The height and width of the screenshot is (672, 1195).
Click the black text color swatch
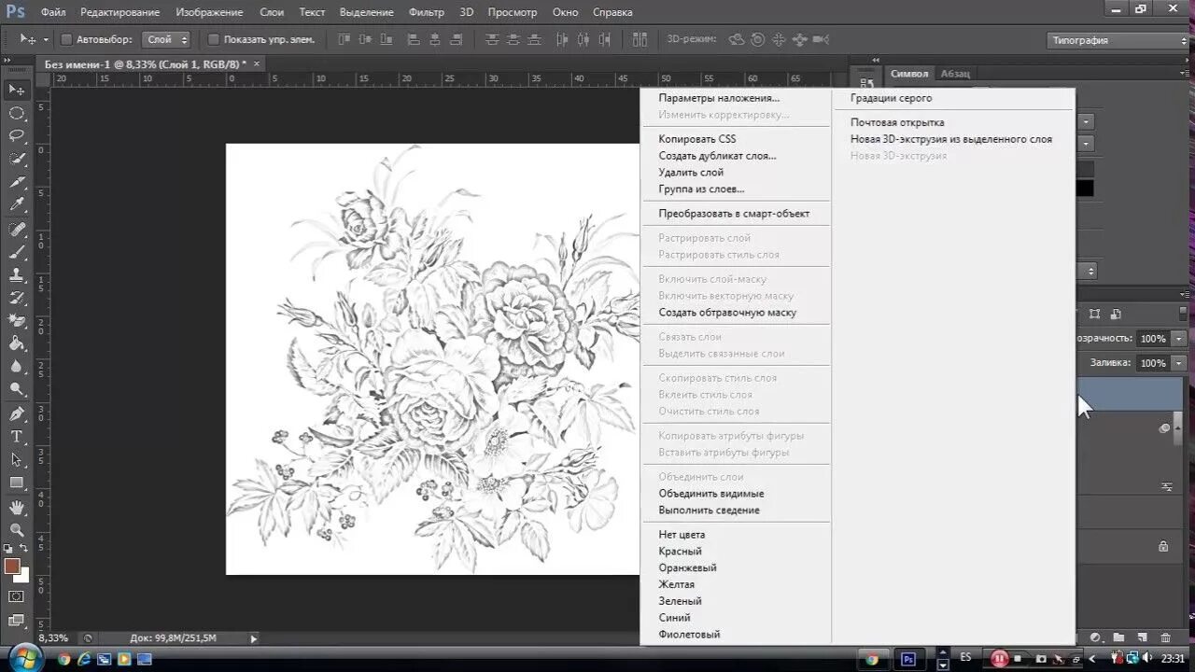coord(1085,188)
